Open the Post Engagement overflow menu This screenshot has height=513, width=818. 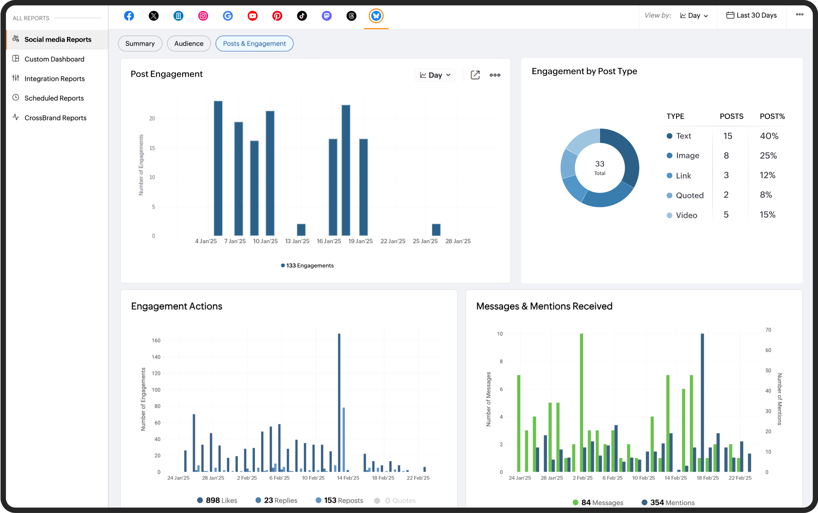(x=495, y=75)
